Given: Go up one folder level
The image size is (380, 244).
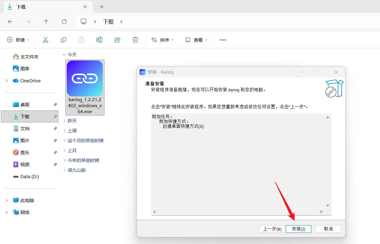Looking at the screenshot, I should [46, 22].
